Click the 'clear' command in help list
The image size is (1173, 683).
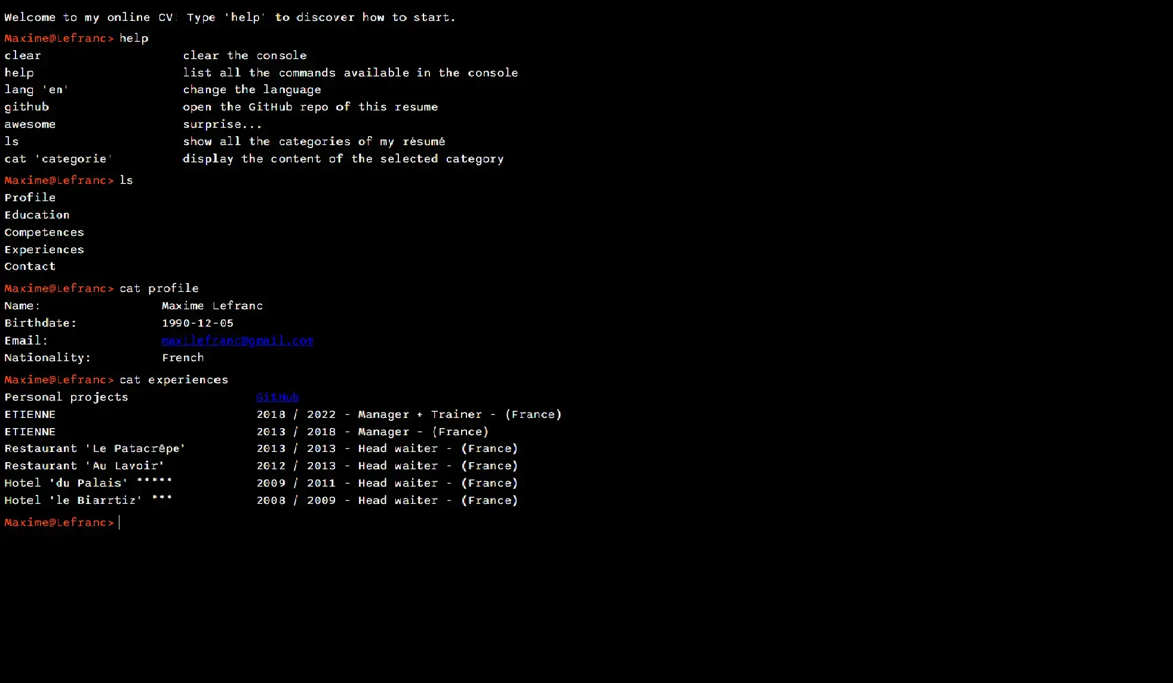(x=23, y=56)
